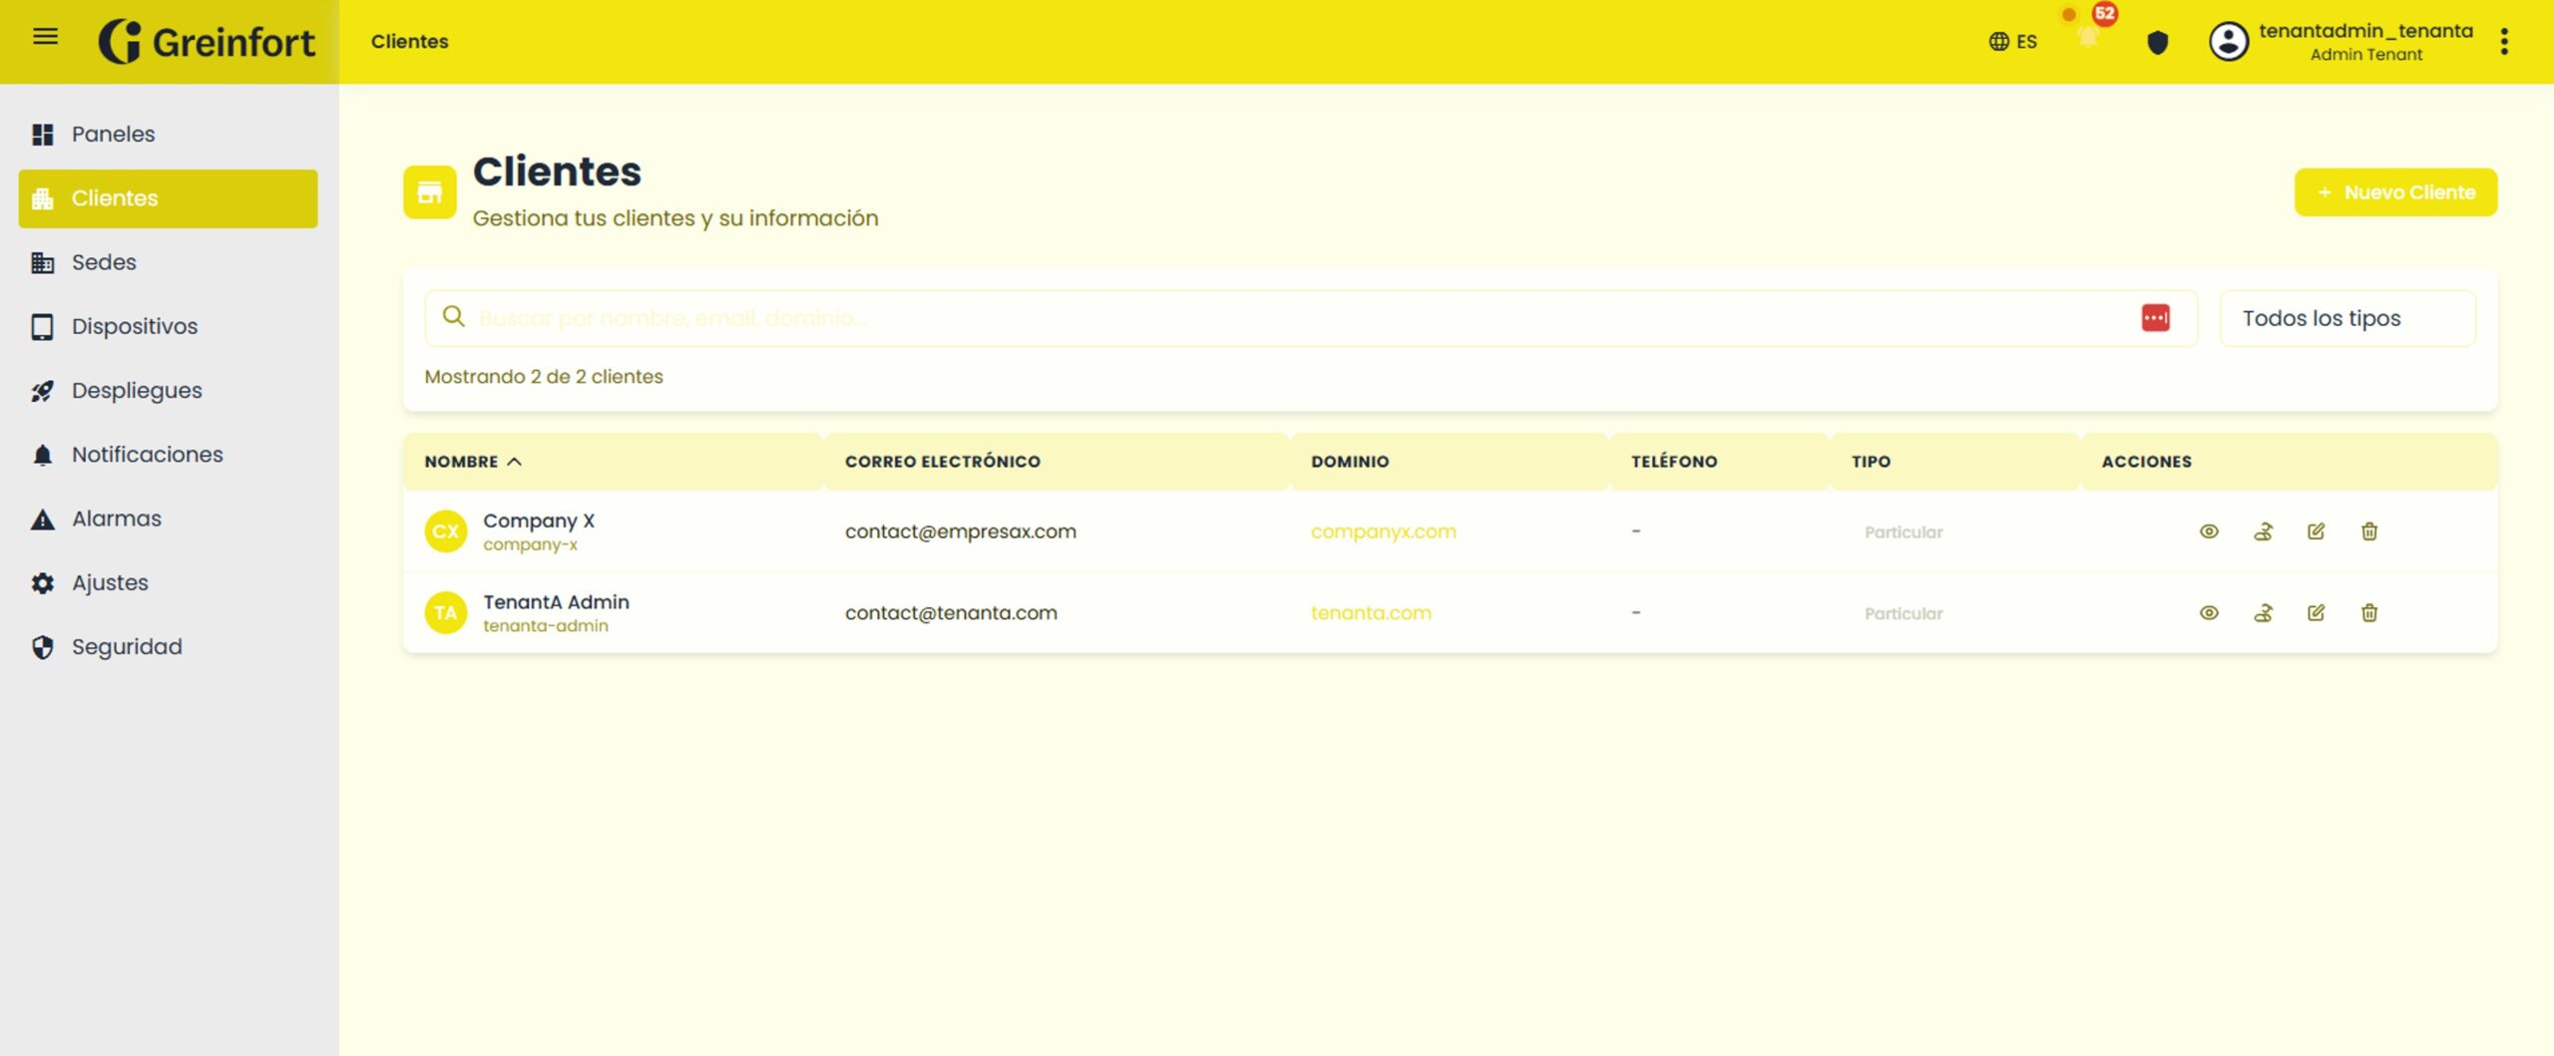The height and width of the screenshot is (1056, 2554).
Task: Delete Company X with trash icon
Action: (2369, 531)
